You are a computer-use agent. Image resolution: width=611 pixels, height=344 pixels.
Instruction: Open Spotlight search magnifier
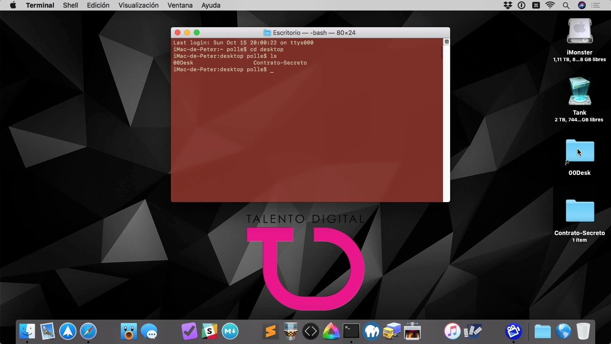pos(566,5)
